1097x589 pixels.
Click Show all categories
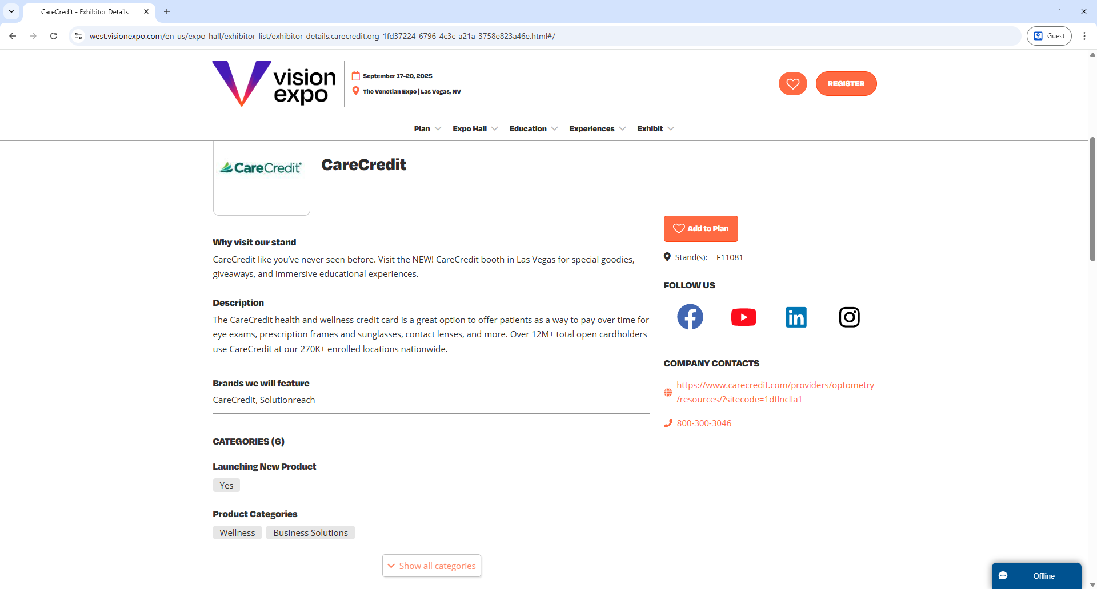point(431,565)
